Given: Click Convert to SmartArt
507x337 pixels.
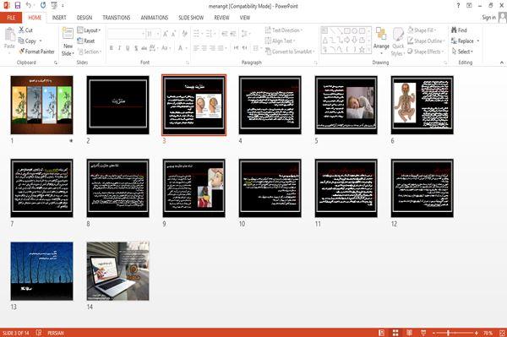Looking at the screenshot, I should [x=290, y=52].
